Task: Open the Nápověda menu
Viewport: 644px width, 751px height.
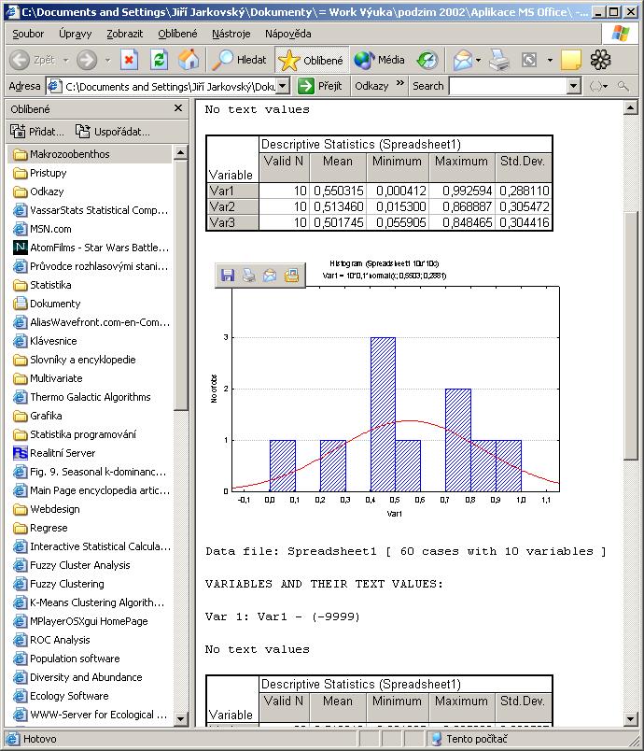Action: [288, 34]
